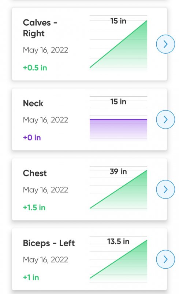179x294 pixels.
Task: Open Neck details via chevron arrow
Action: pos(165,119)
